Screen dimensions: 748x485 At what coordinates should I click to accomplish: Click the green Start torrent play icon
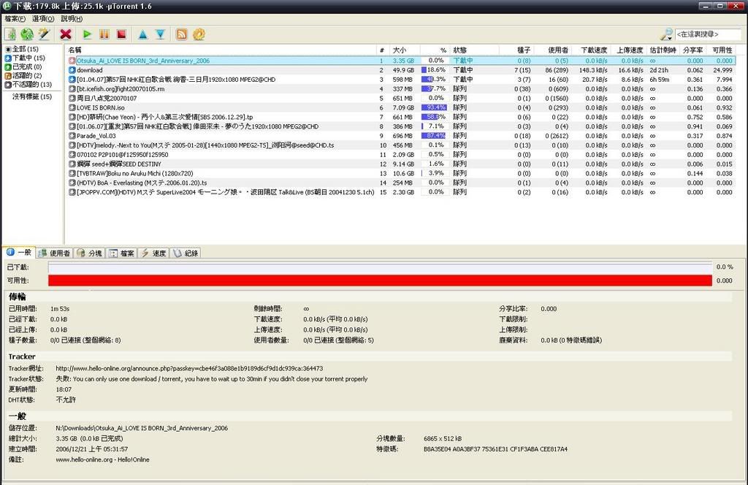click(x=87, y=34)
